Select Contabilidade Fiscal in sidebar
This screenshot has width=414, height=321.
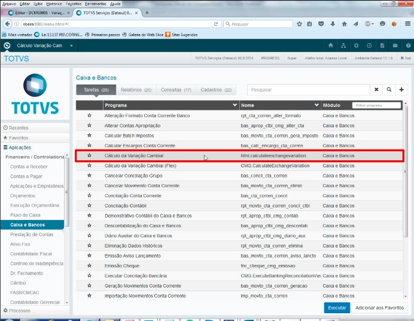tap(31, 253)
